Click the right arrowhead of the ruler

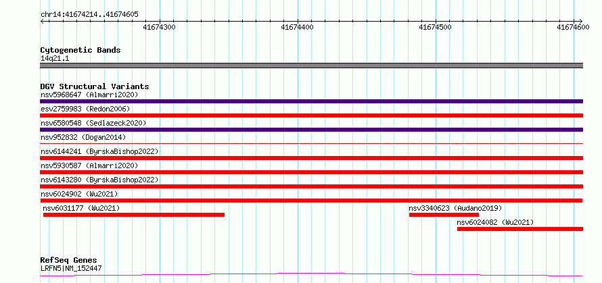580,21
